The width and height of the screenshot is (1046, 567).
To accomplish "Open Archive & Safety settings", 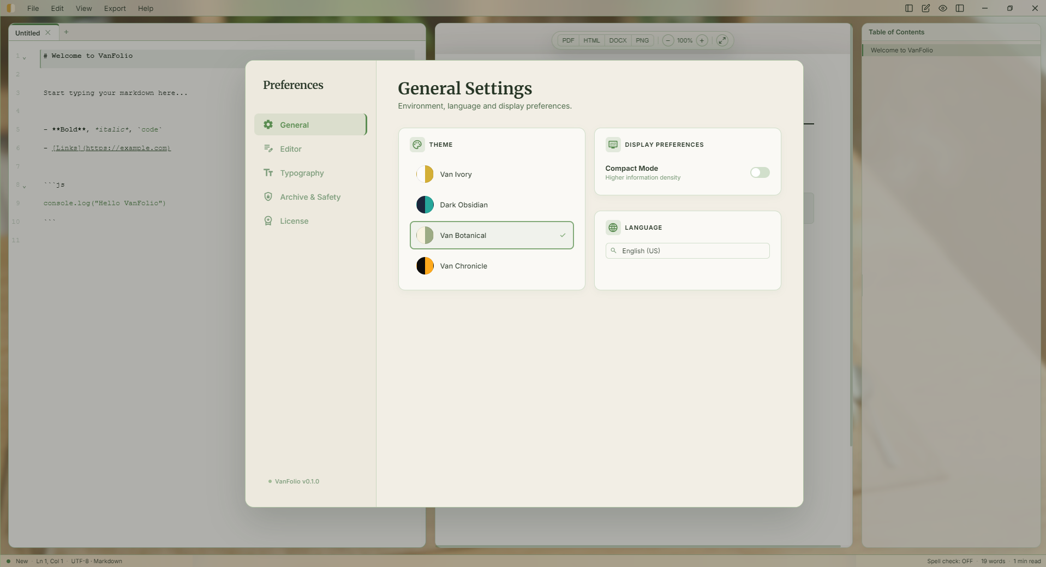I will point(310,196).
